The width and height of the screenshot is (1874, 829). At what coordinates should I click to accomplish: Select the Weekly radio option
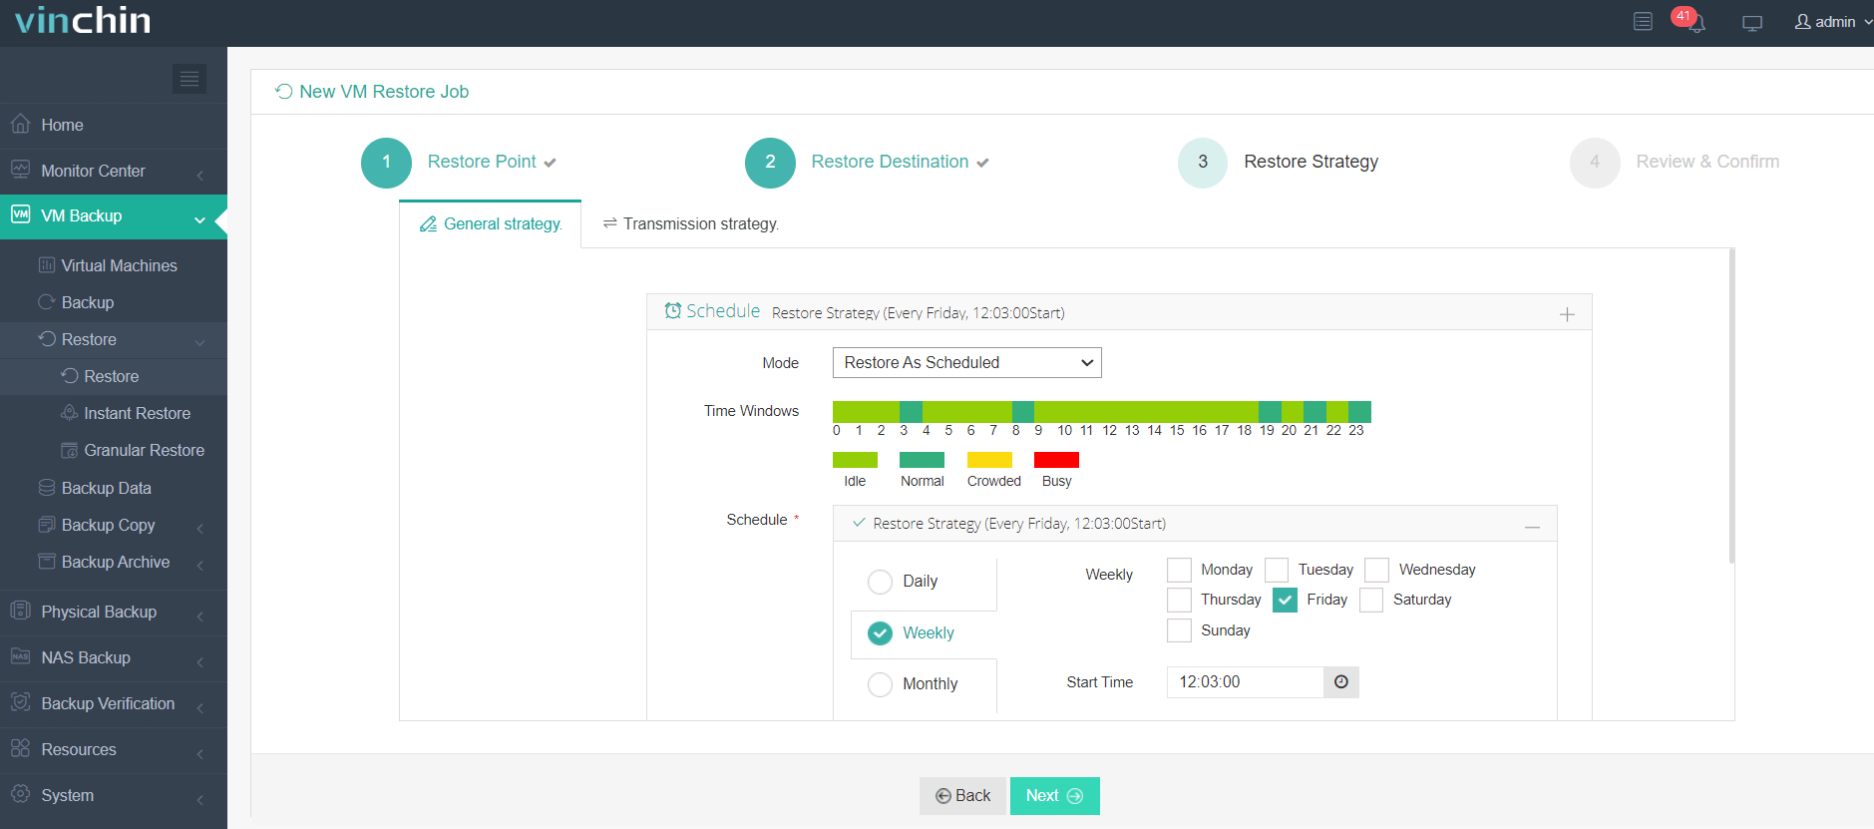click(880, 633)
